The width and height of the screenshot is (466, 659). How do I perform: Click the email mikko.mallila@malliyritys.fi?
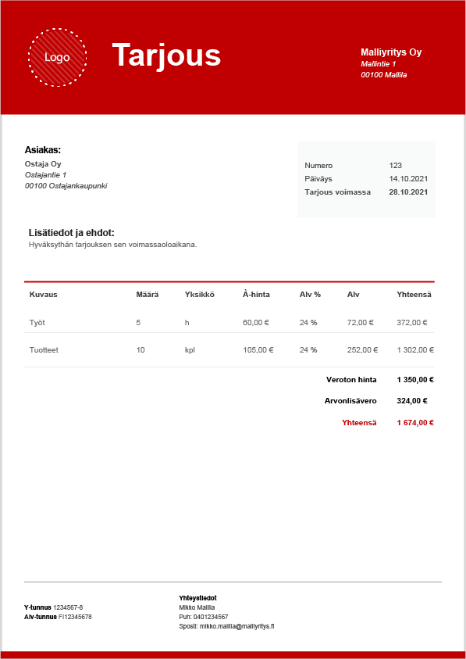pos(237,626)
